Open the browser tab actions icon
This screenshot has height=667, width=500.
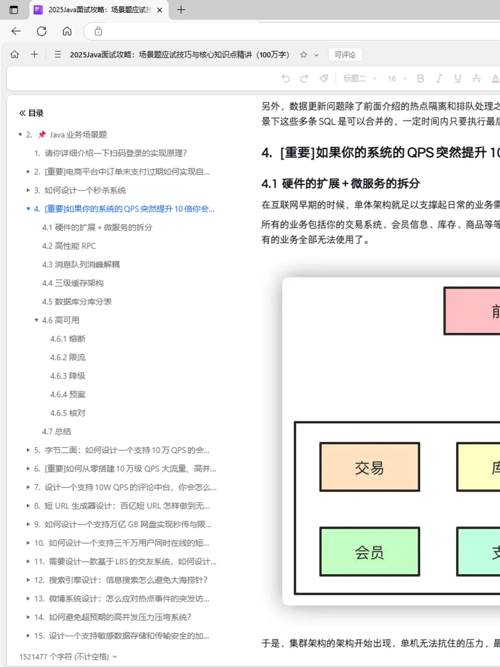pos(14,10)
